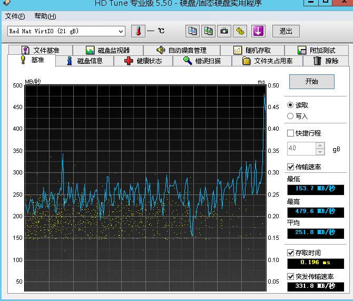The width and height of the screenshot is (353, 301).
Task: Open the options settings icon
Action: [240, 31]
